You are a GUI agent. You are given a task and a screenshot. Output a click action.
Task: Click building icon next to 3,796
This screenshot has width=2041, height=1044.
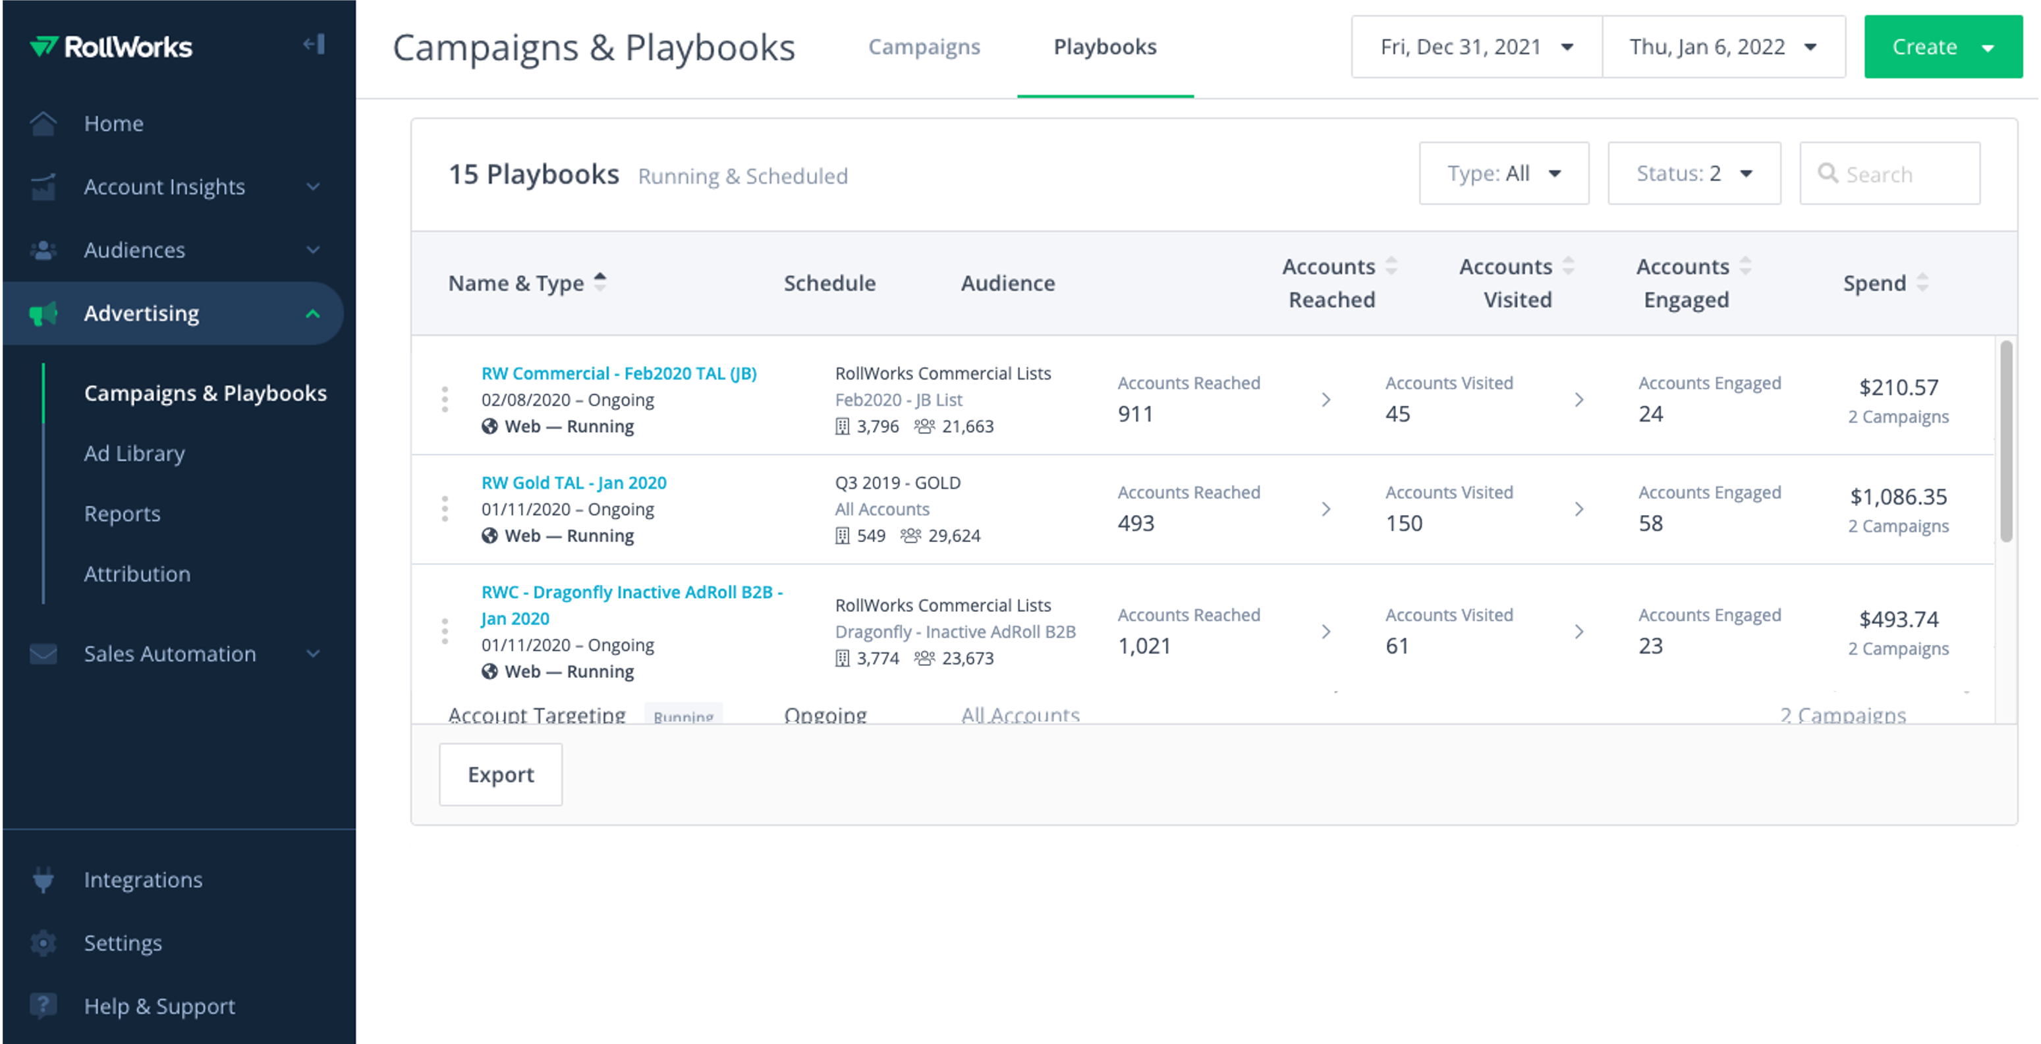842,427
